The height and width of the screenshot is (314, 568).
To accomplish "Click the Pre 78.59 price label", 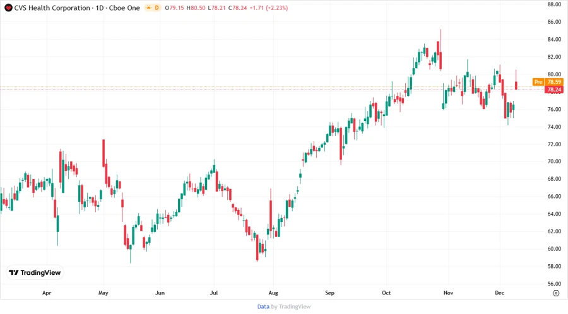I will [547, 82].
